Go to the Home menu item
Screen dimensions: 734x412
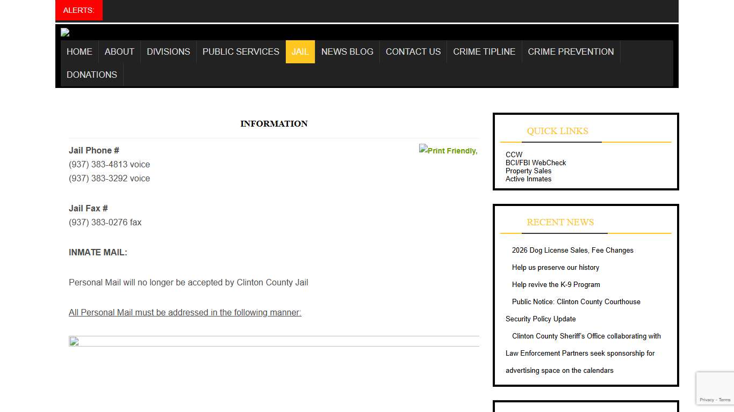pyautogui.click(x=80, y=52)
